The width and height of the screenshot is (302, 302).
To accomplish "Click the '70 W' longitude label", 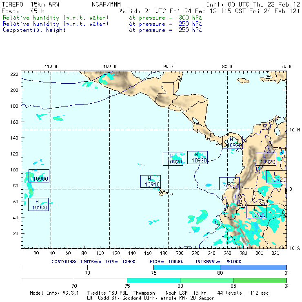I will click(286, 67).
